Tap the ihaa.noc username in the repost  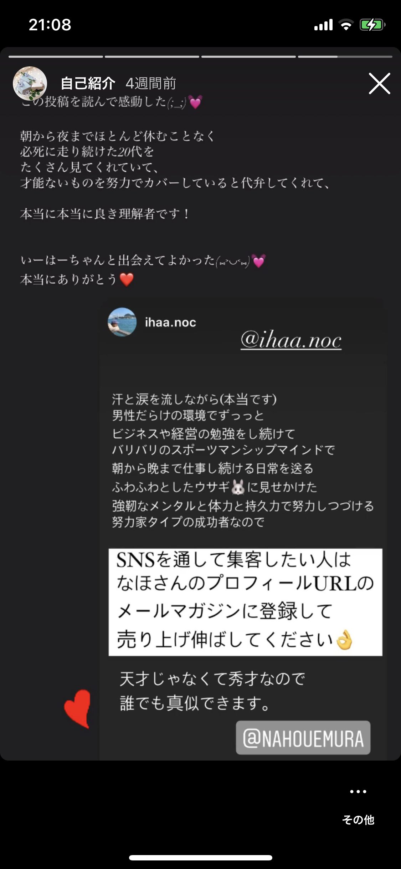tap(170, 322)
